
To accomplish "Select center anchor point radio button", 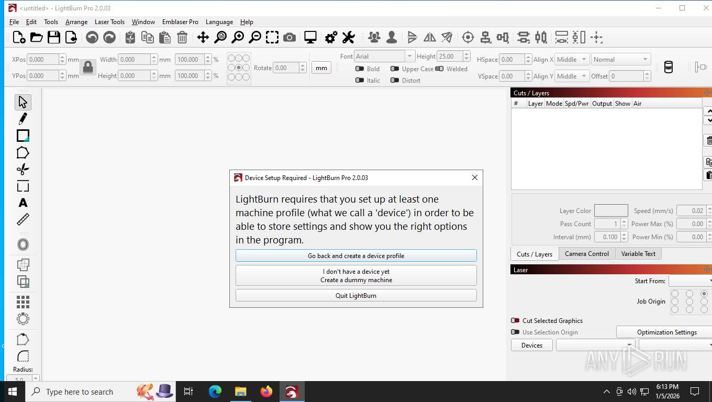I will click(239, 68).
